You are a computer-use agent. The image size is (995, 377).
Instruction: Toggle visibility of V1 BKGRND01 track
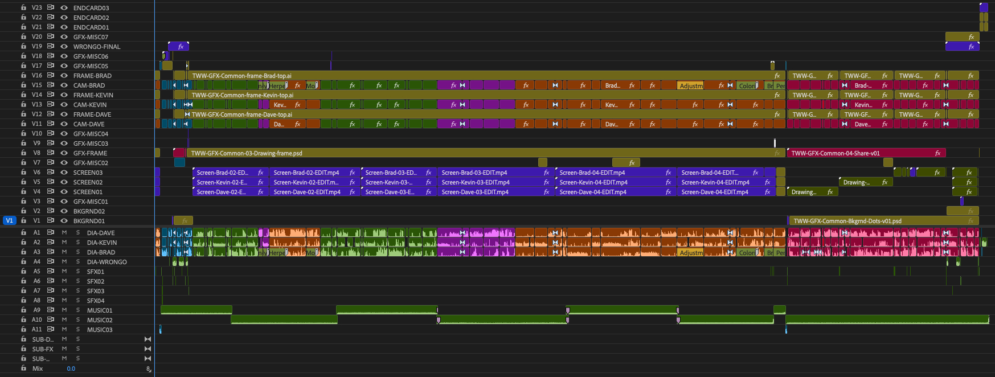point(64,221)
